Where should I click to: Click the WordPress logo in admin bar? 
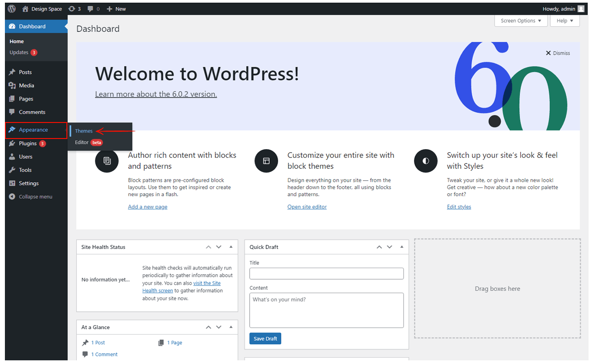pyautogui.click(x=12, y=8)
